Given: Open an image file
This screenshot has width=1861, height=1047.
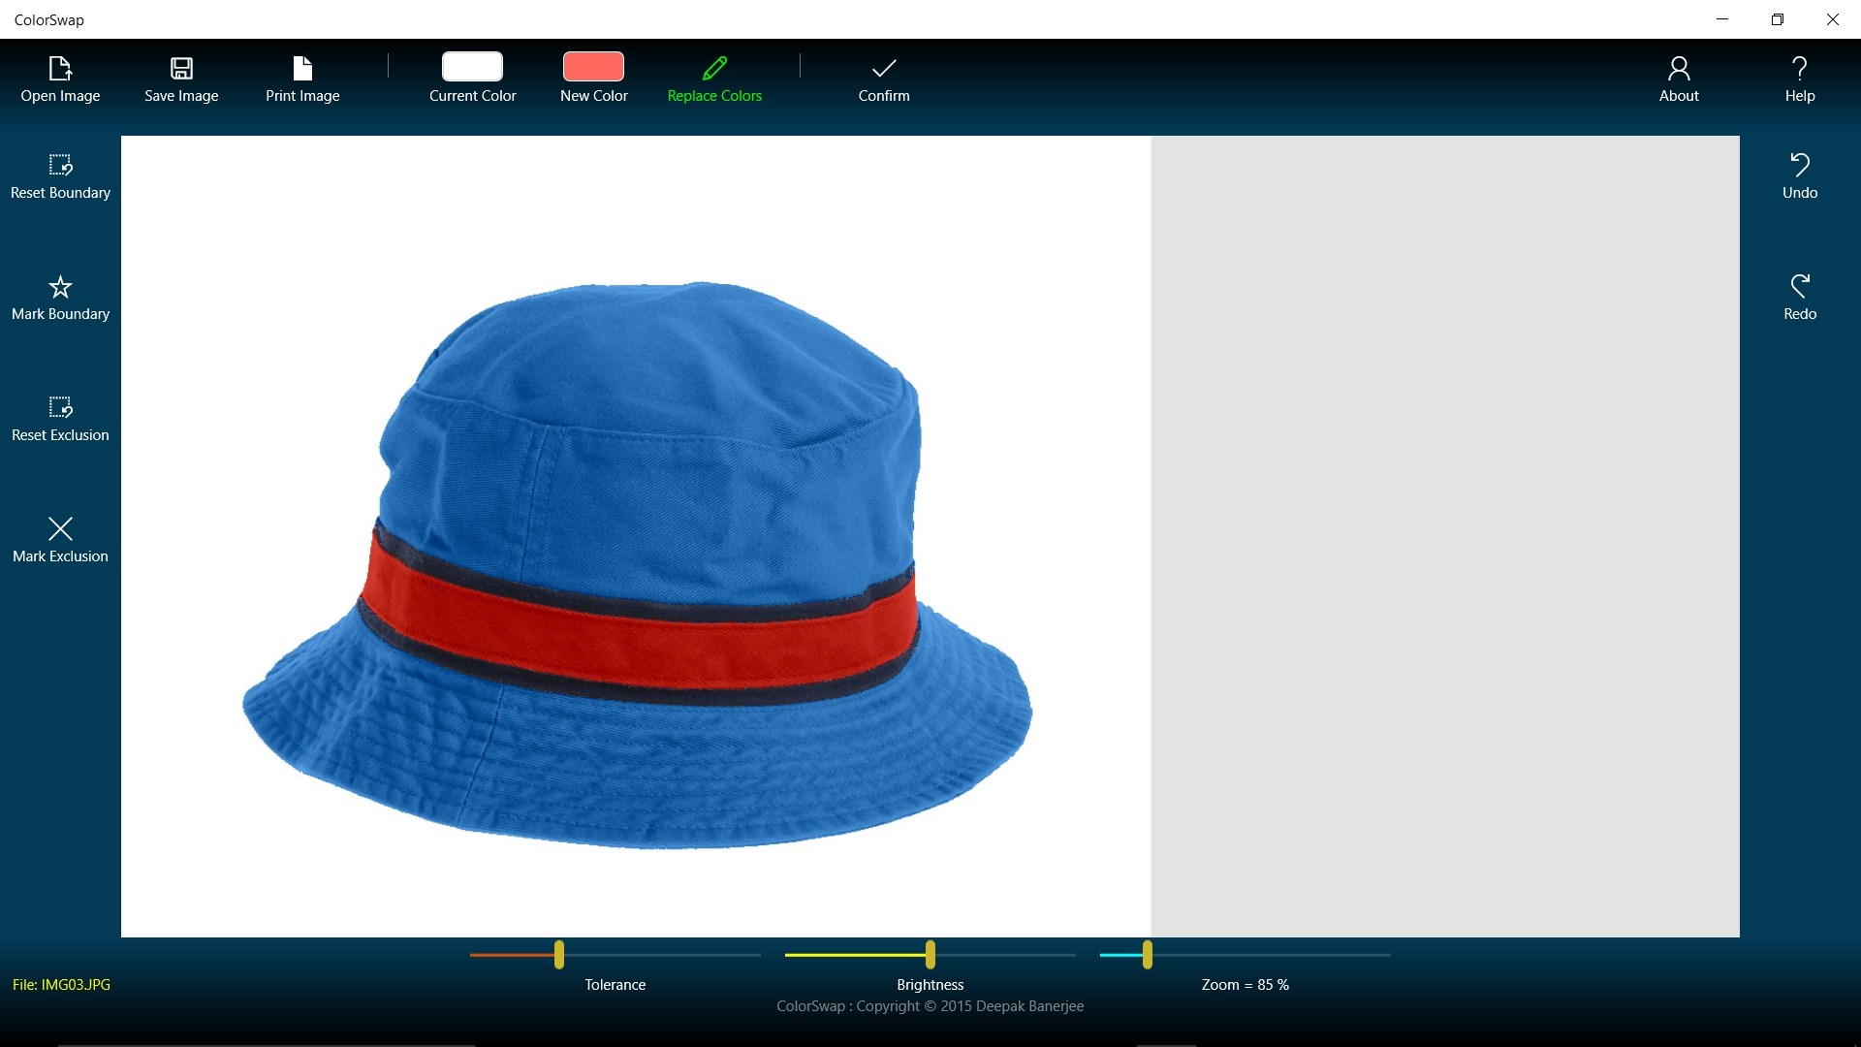Looking at the screenshot, I should 60,79.
